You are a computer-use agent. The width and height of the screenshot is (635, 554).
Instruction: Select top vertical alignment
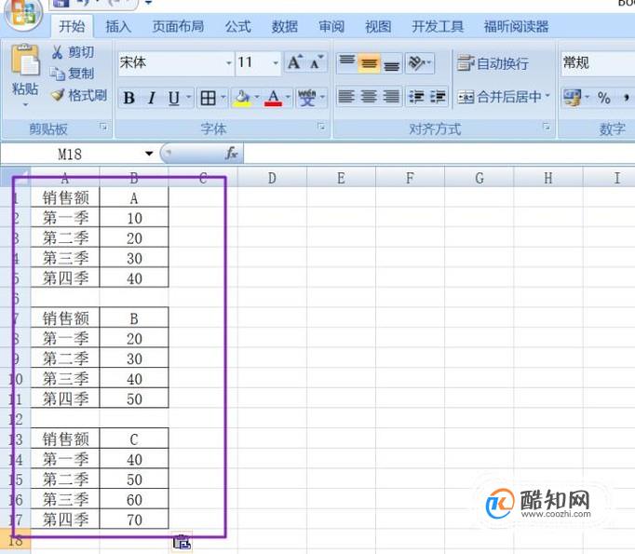click(346, 62)
